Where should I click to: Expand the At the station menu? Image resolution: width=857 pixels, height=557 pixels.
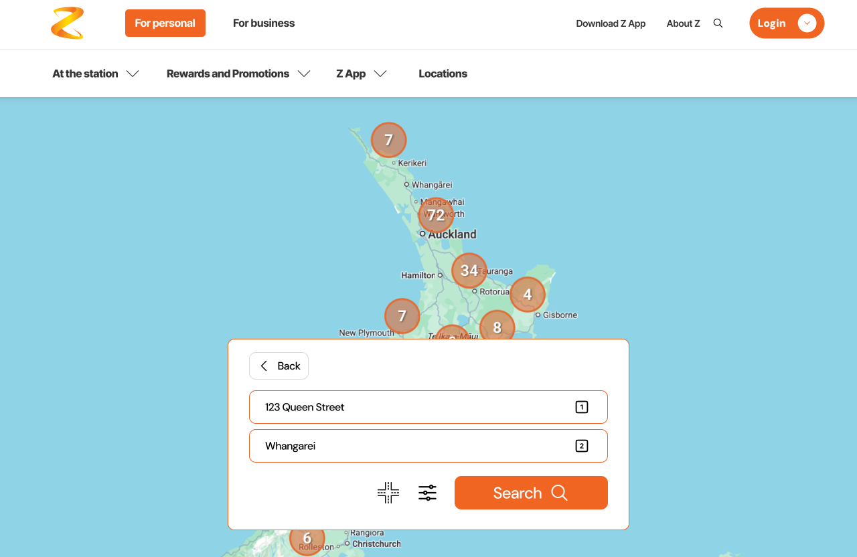coord(96,74)
